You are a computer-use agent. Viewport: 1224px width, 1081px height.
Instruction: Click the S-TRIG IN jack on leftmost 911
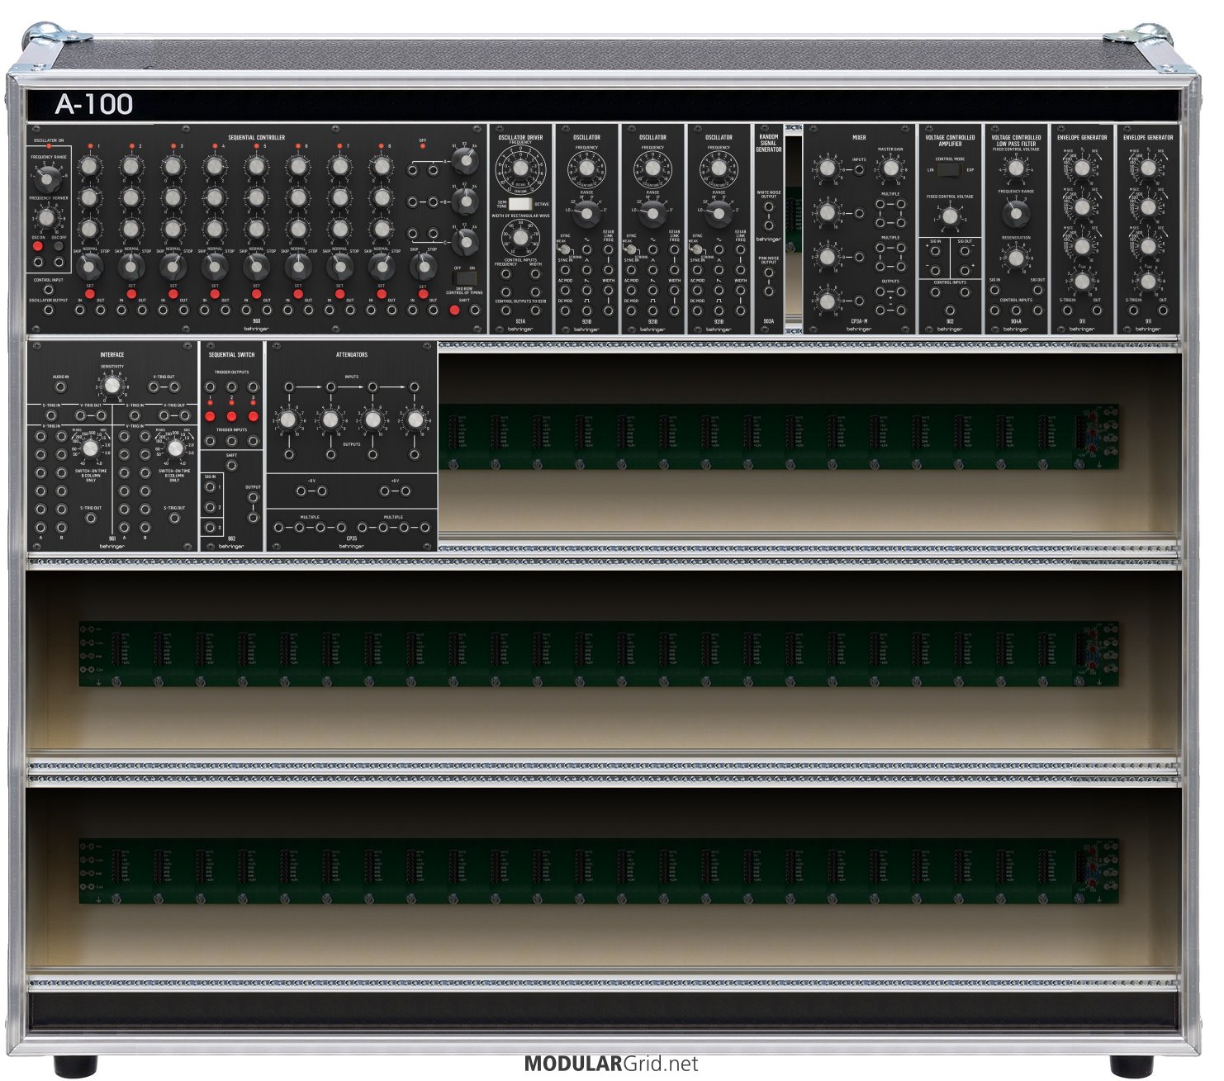1067,311
